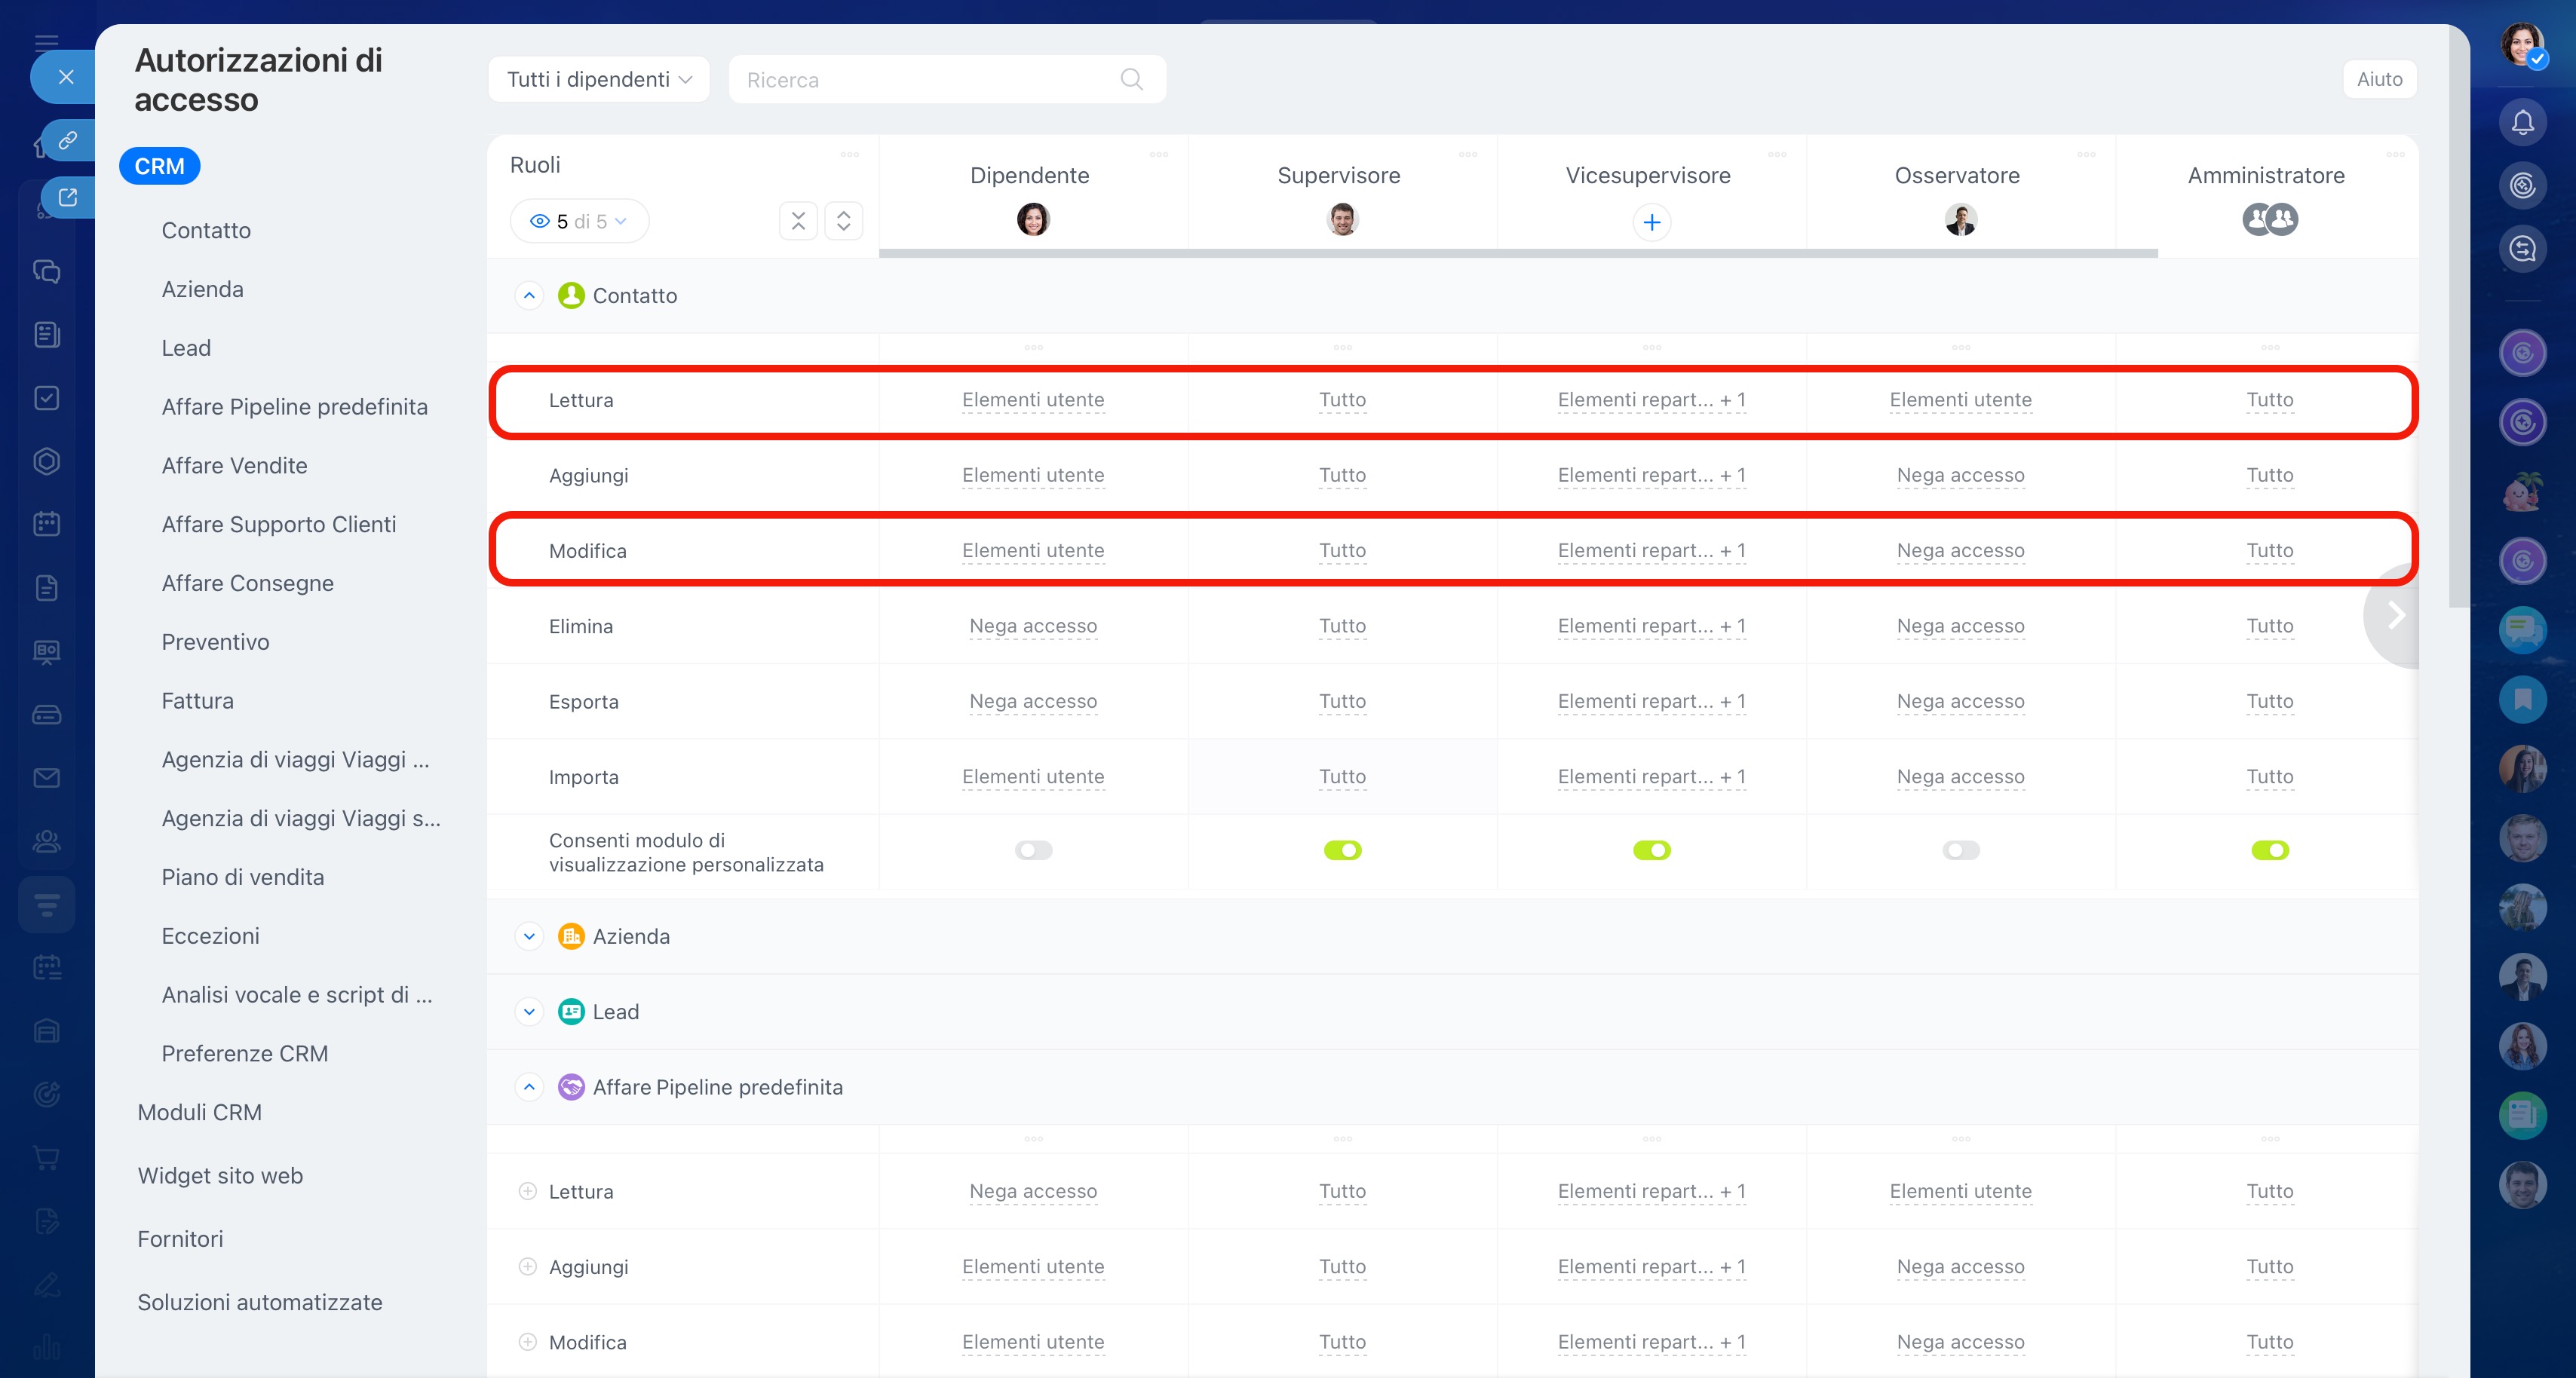The image size is (2576, 1378).
Task: Click the notifications bell icon
Action: [x=2522, y=122]
